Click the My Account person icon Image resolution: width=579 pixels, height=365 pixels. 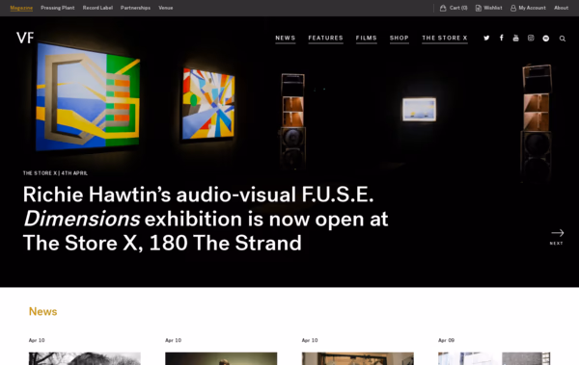(513, 8)
